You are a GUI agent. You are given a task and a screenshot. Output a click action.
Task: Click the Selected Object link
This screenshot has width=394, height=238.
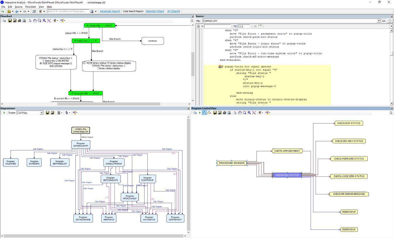tap(155, 11)
